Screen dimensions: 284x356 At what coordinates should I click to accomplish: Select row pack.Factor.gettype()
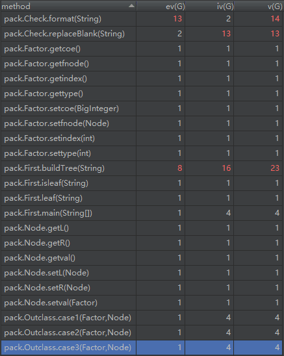[x=142, y=94]
